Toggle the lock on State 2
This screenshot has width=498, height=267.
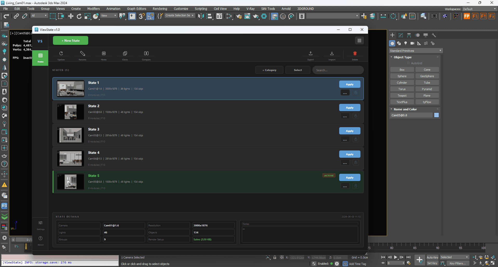coord(356,116)
